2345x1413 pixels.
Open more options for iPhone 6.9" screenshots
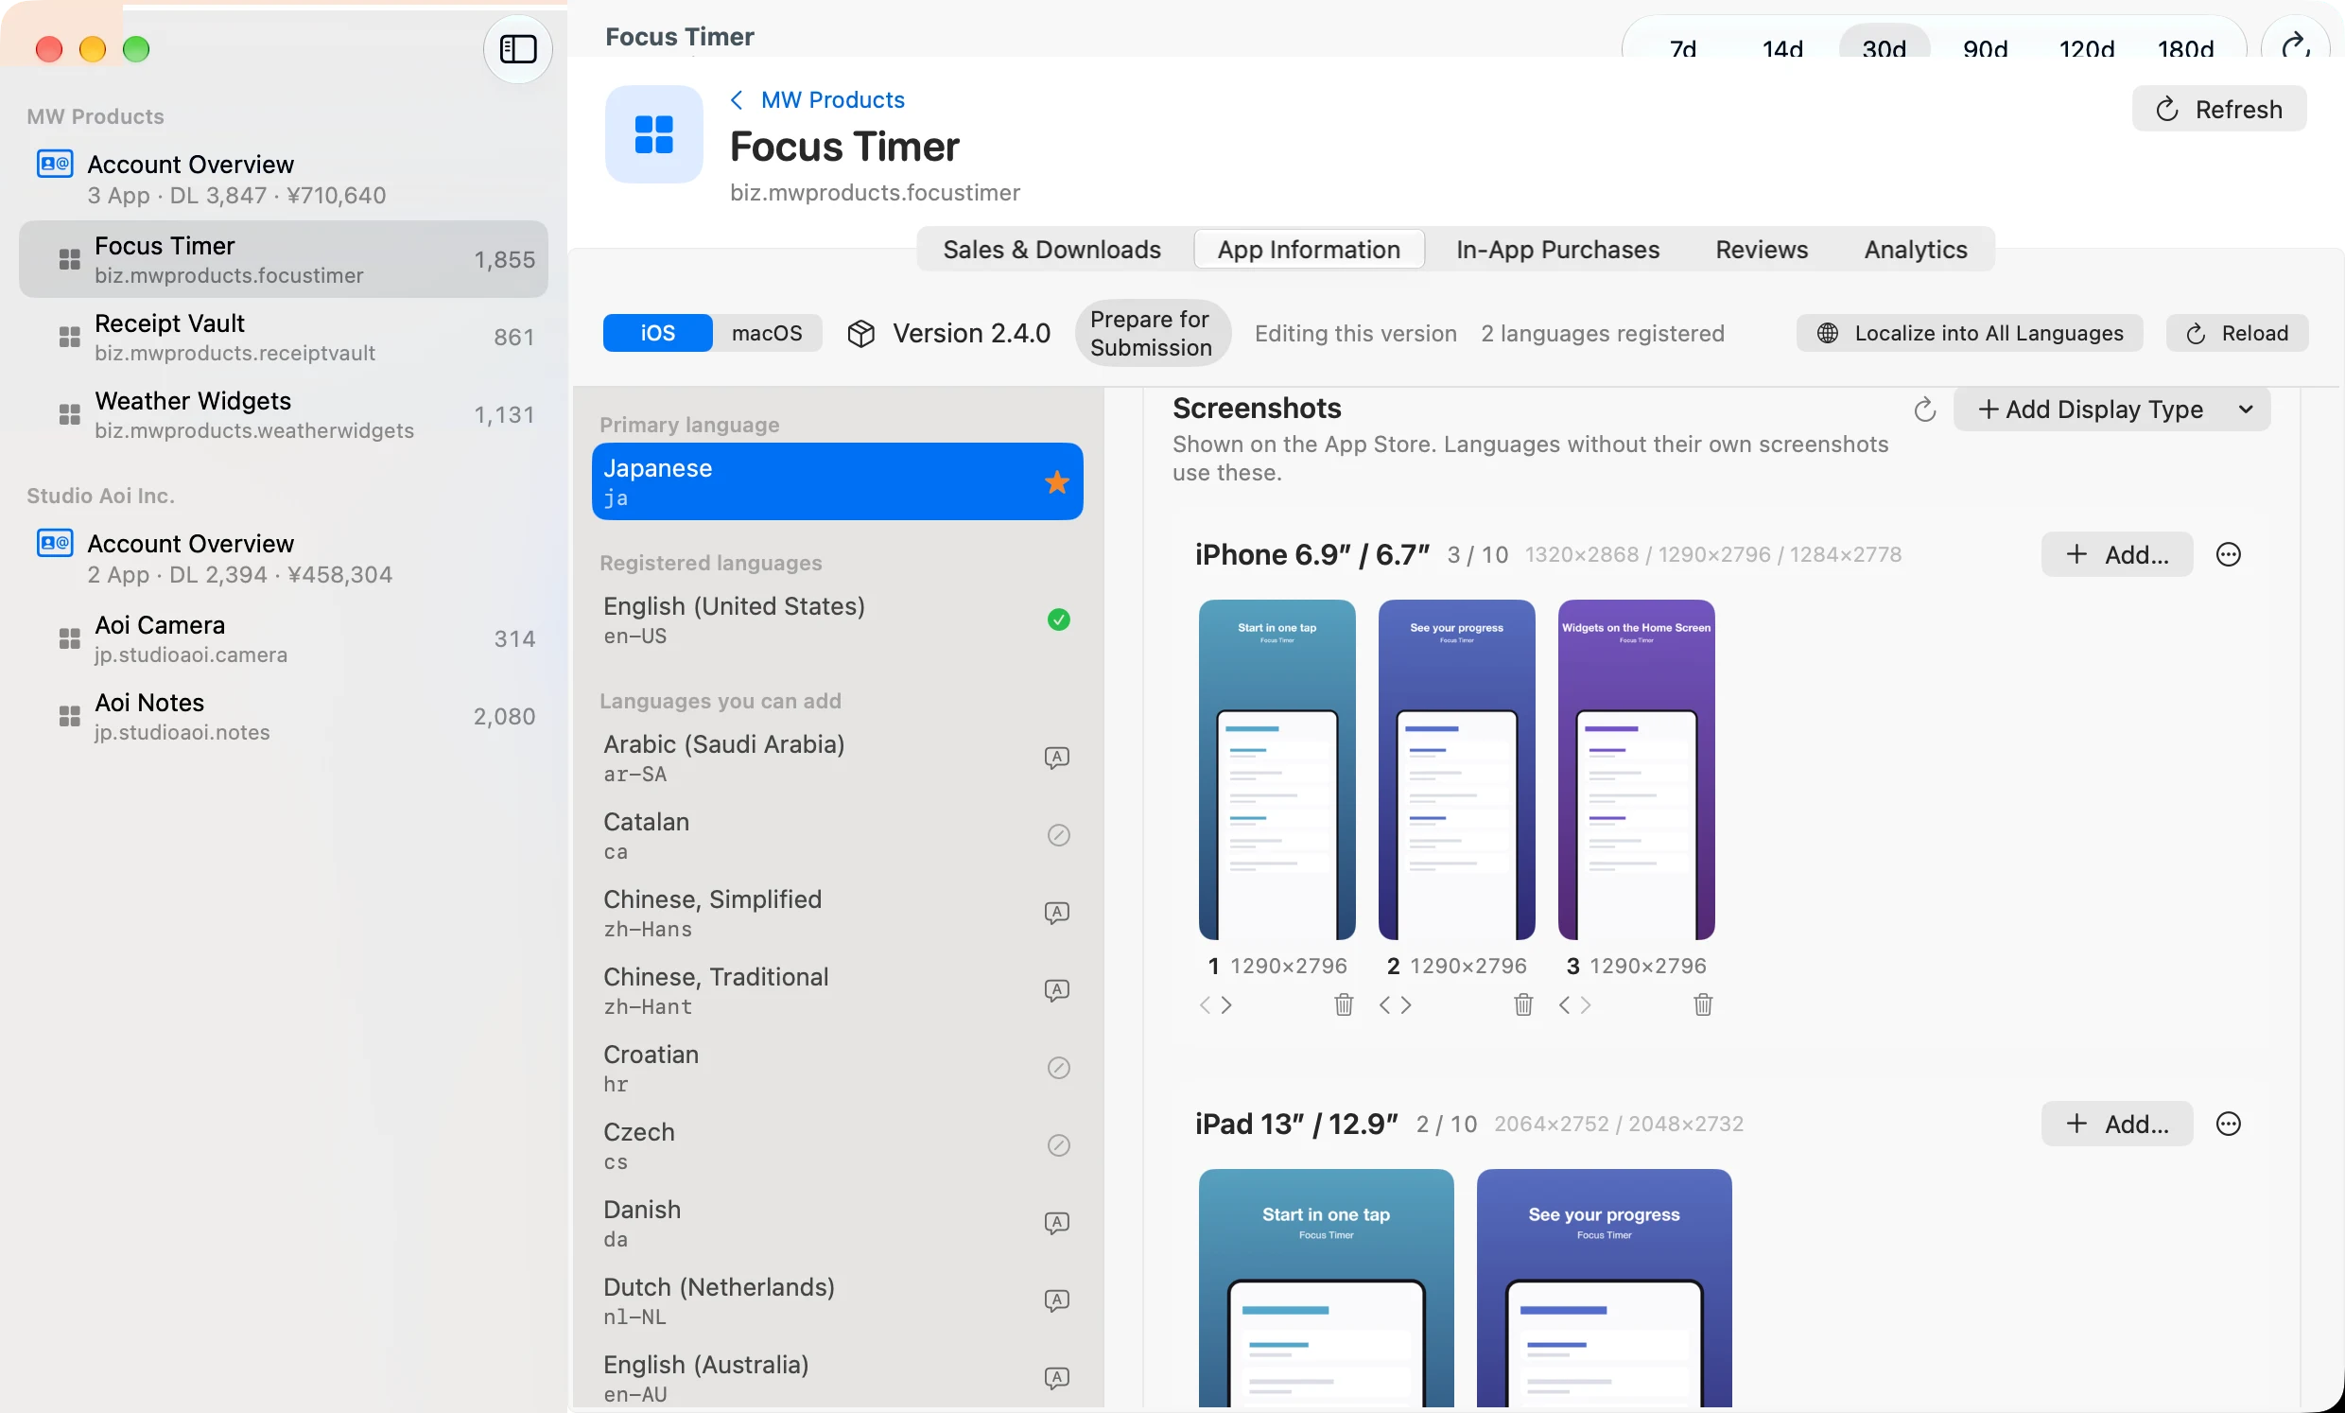[2228, 555]
